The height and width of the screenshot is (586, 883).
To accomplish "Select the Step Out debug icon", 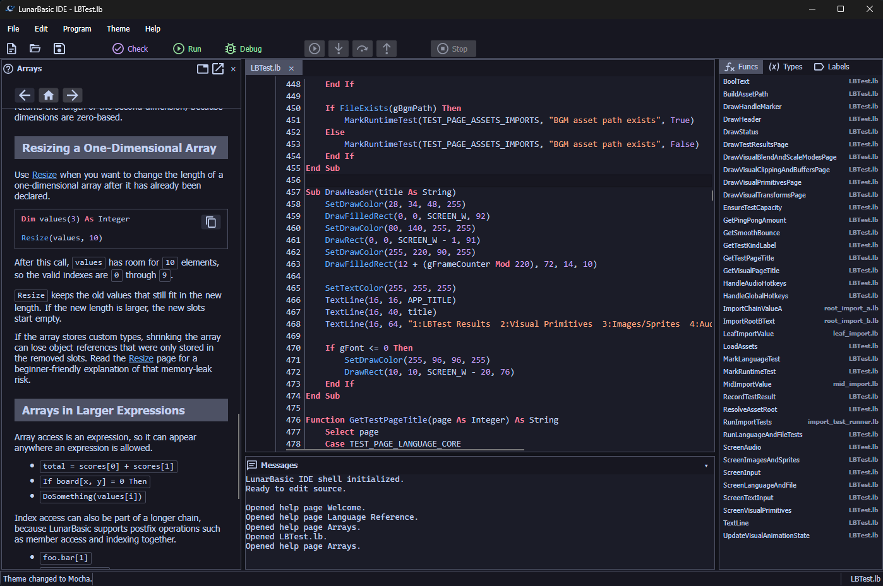I will (x=387, y=49).
